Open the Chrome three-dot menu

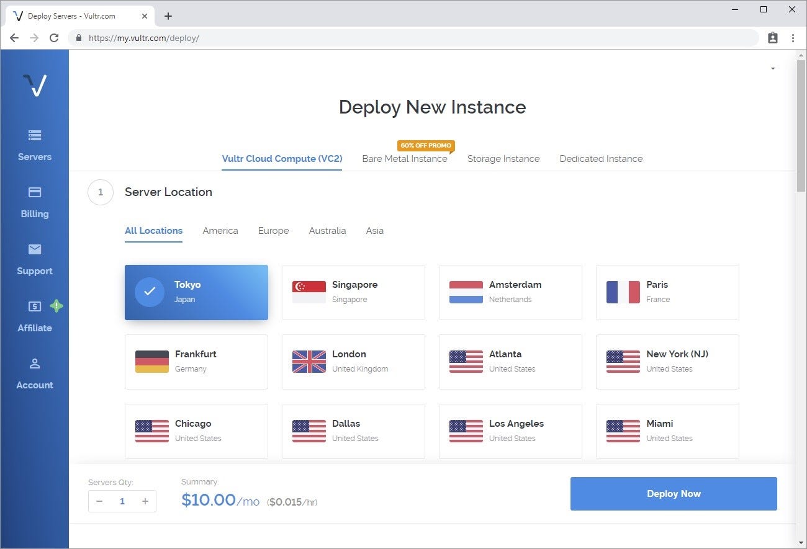(793, 38)
